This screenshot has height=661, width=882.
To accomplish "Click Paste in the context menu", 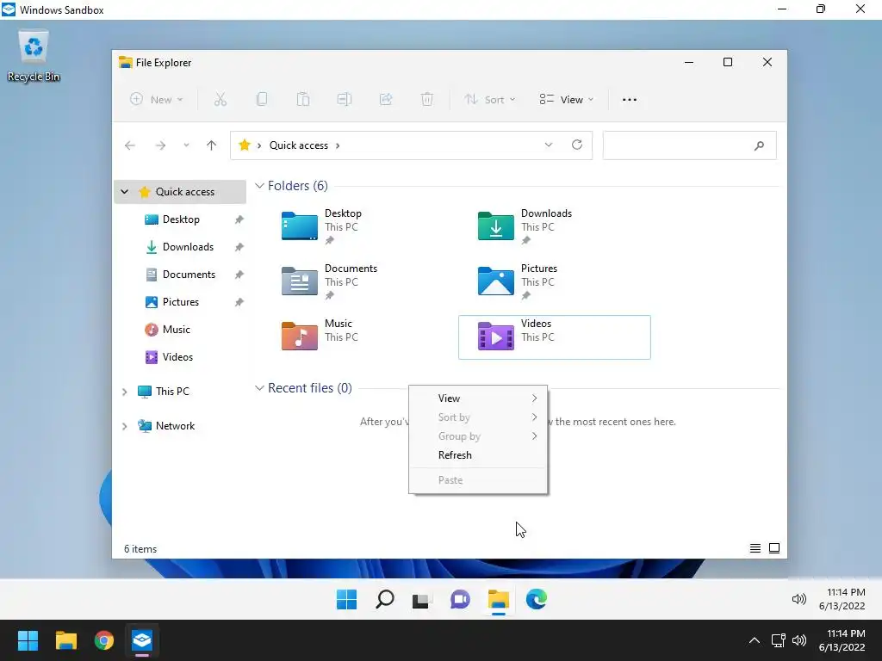I will pos(478,480).
